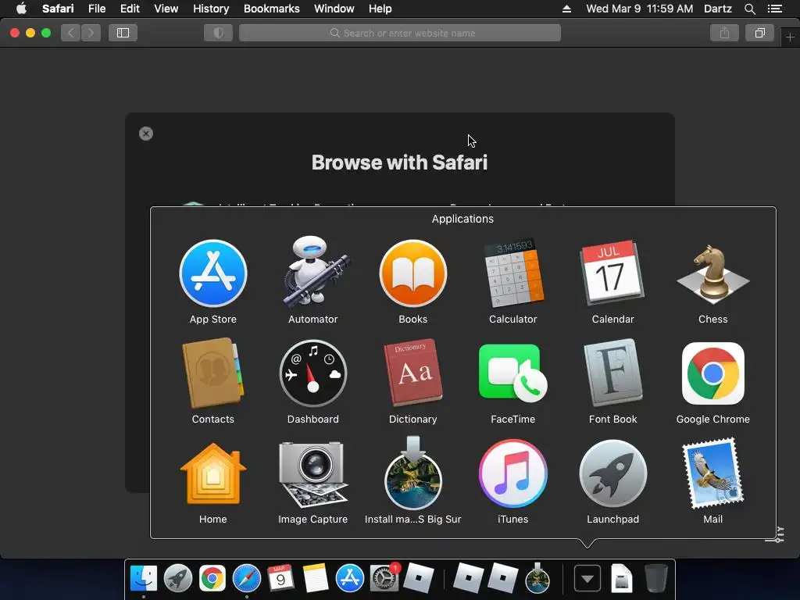
Task: Open Image Capture from the grid
Action: (x=313, y=474)
